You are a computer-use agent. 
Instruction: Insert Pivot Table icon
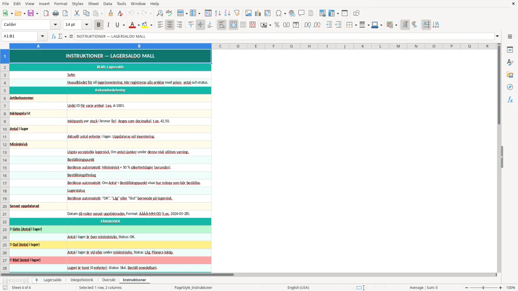point(268,13)
